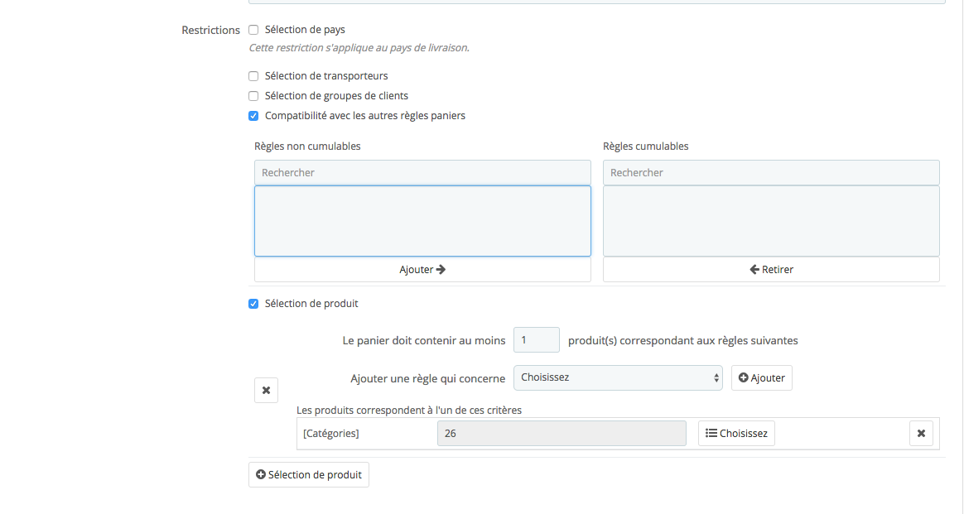Uncheck Compatibilité avec les autres règles paniers
964x514 pixels.
pos(253,116)
